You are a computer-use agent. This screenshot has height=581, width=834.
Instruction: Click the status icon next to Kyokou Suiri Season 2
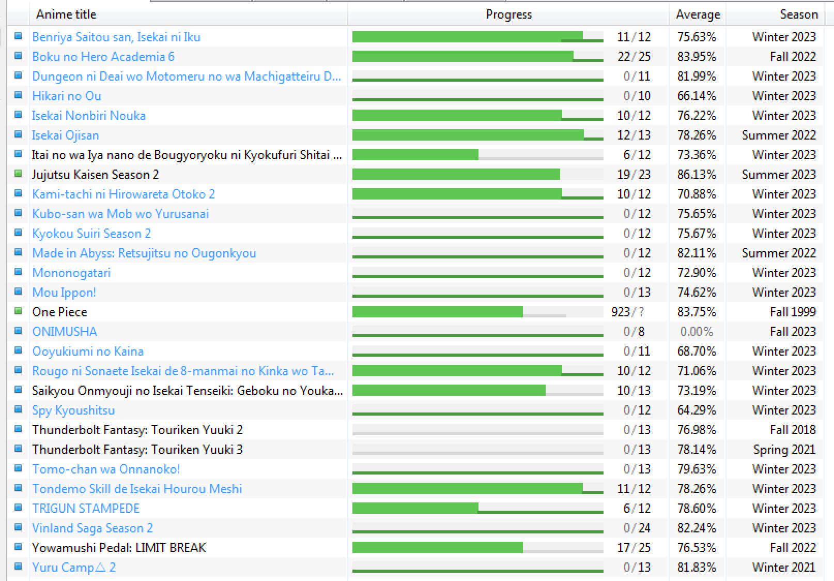tap(18, 233)
